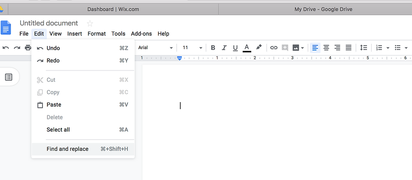The image size is (412, 180).
Task: Click the insert image icon
Action: pos(296,48)
